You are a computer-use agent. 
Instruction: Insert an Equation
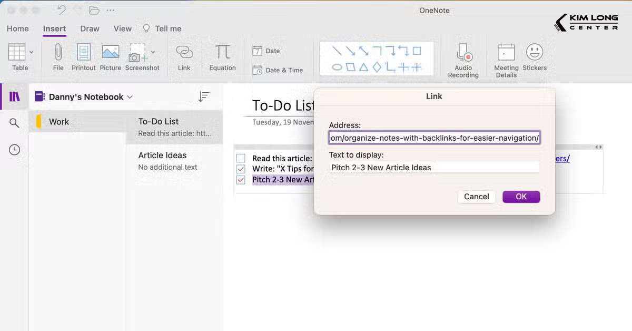[222, 57]
